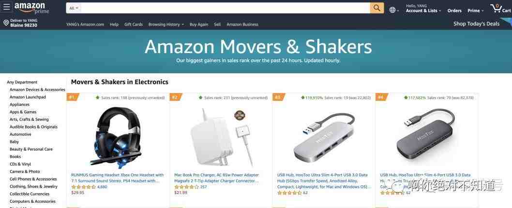Image resolution: width=512 pixels, height=208 pixels.
Task: Select Cell Phones & Accessories department
Action: point(33,179)
